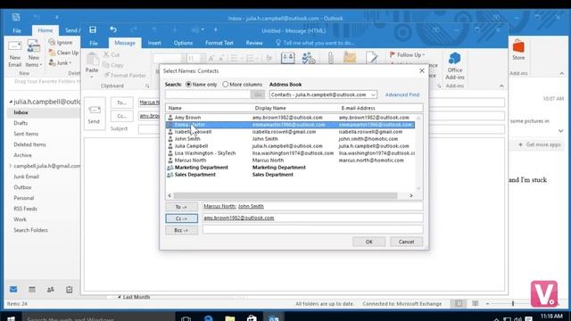Click the Store icon in the Add-ins group

(518, 47)
